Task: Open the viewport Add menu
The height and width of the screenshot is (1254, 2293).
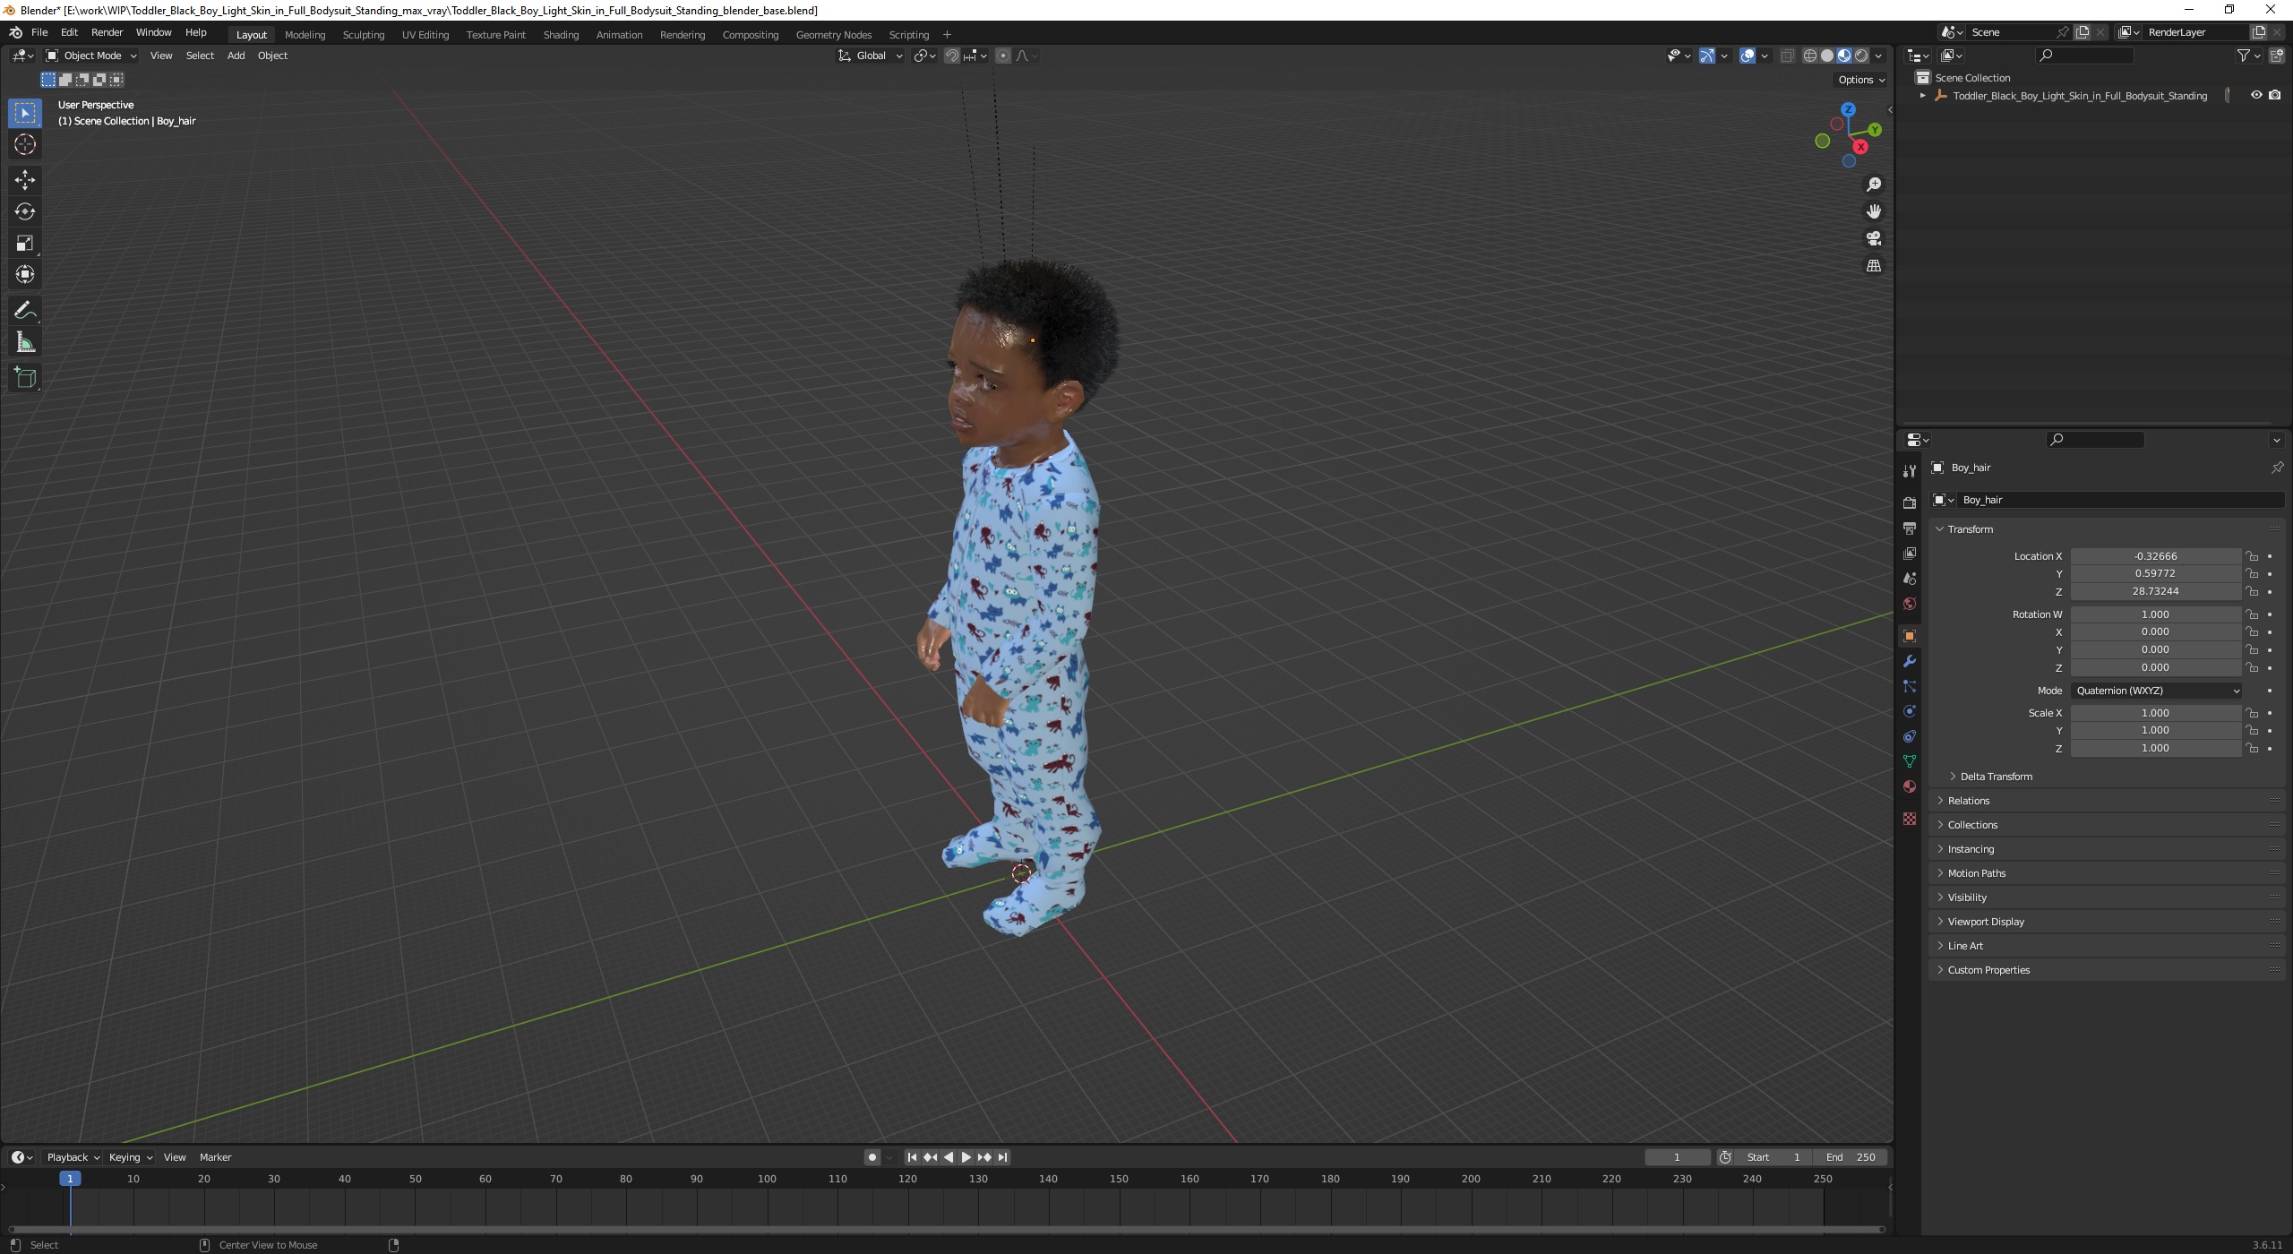Action: [x=236, y=56]
